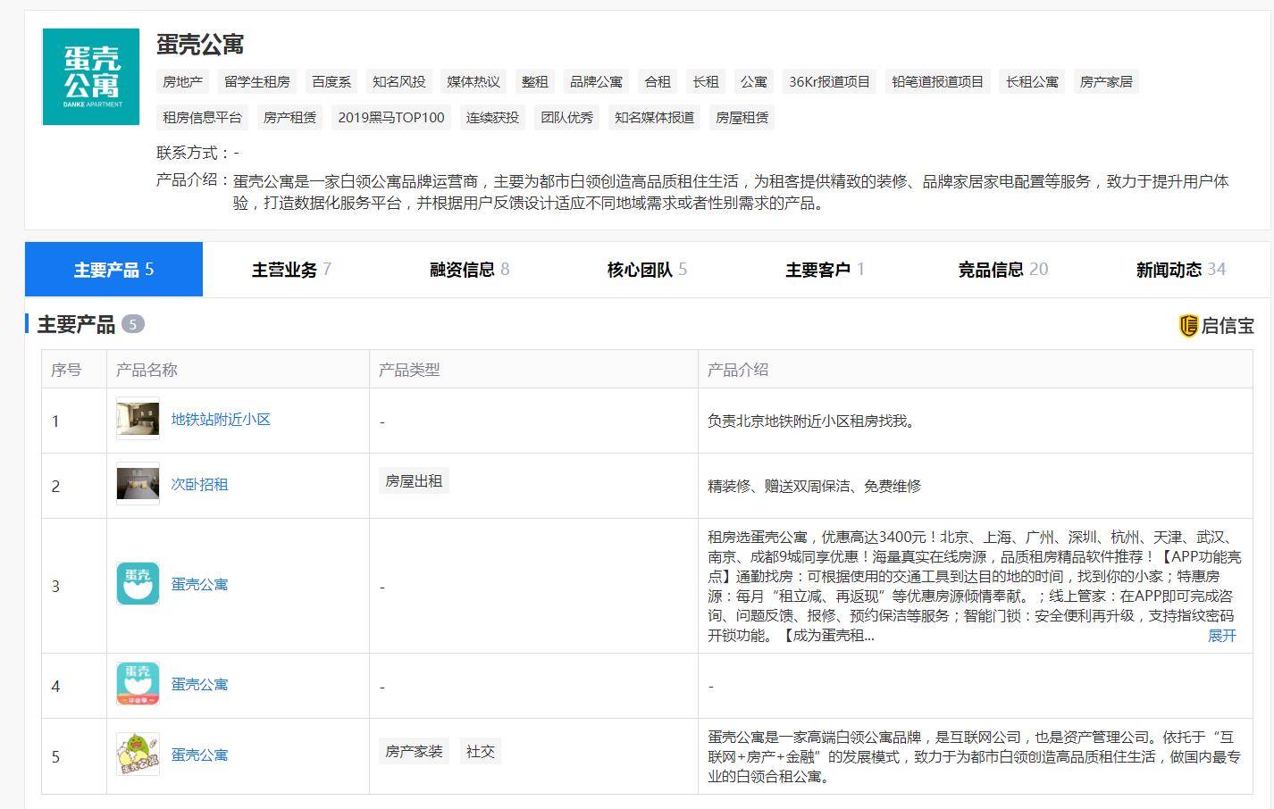Click the 蛋壳公寓 company title heading
Screen dimensions: 1274x809
[200, 44]
